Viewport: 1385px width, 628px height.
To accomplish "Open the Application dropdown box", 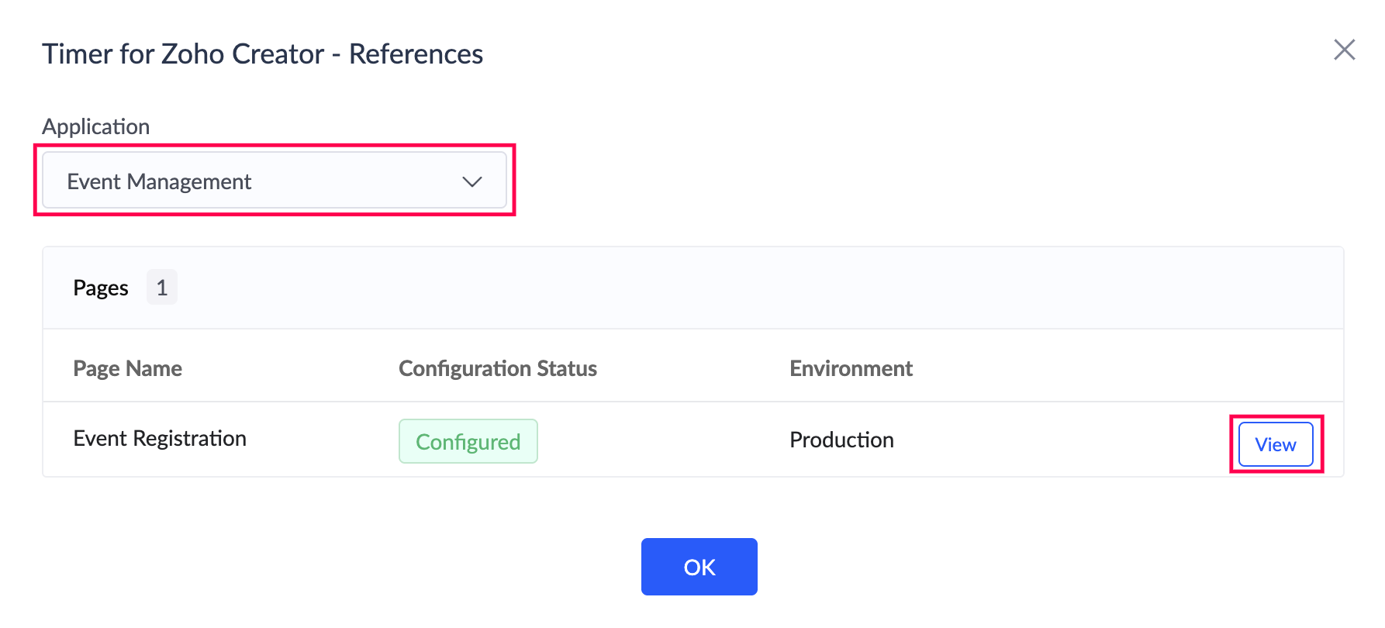I will [274, 181].
